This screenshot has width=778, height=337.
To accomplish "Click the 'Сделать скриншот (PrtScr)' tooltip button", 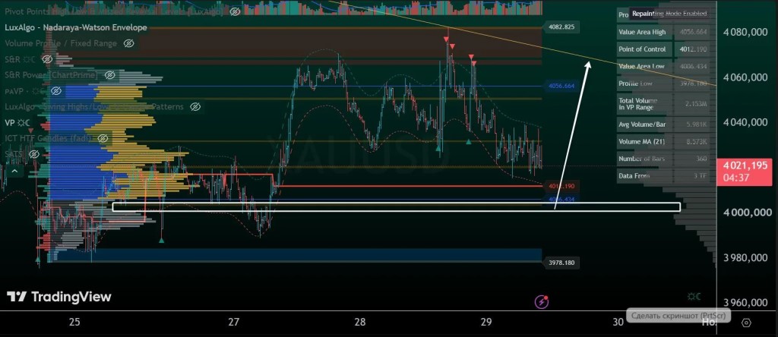I will coord(678,316).
